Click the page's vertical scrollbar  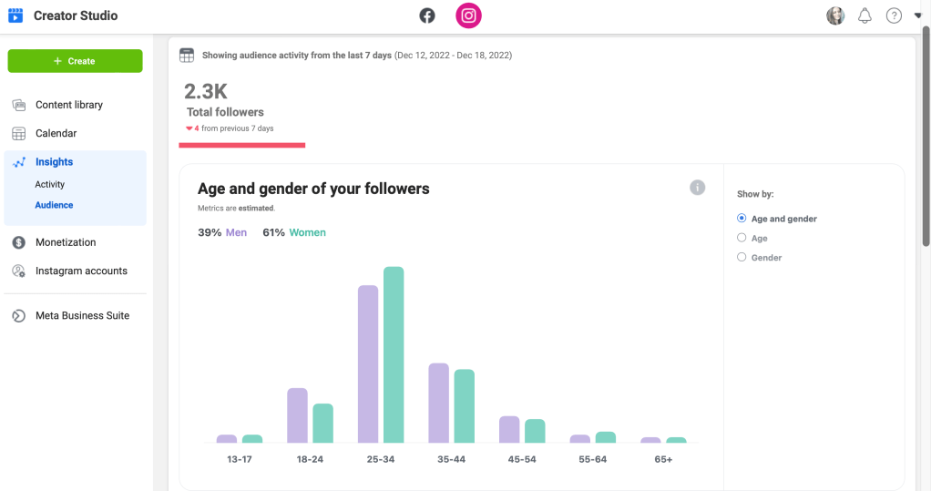tap(926, 137)
